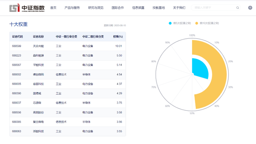Click 半导体 in the 688385 row
Image resolution: width=256 pixels, height=144 pixels.
click(86, 122)
